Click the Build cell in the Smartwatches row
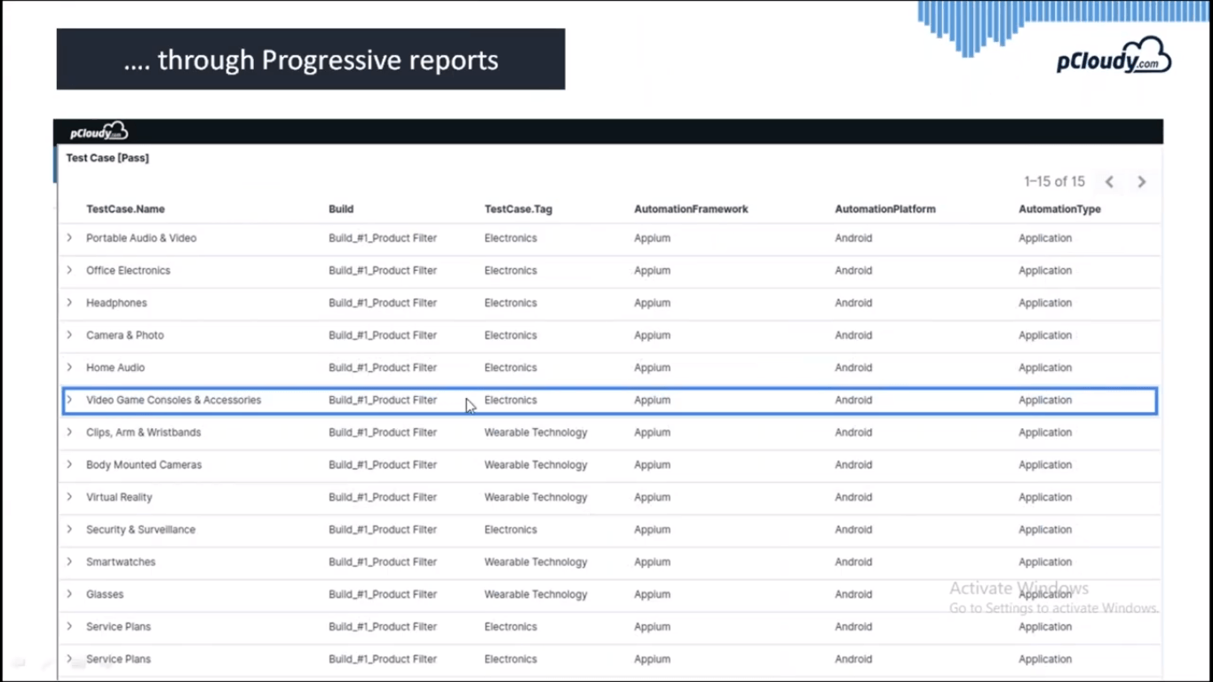1213x682 pixels. (383, 562)
